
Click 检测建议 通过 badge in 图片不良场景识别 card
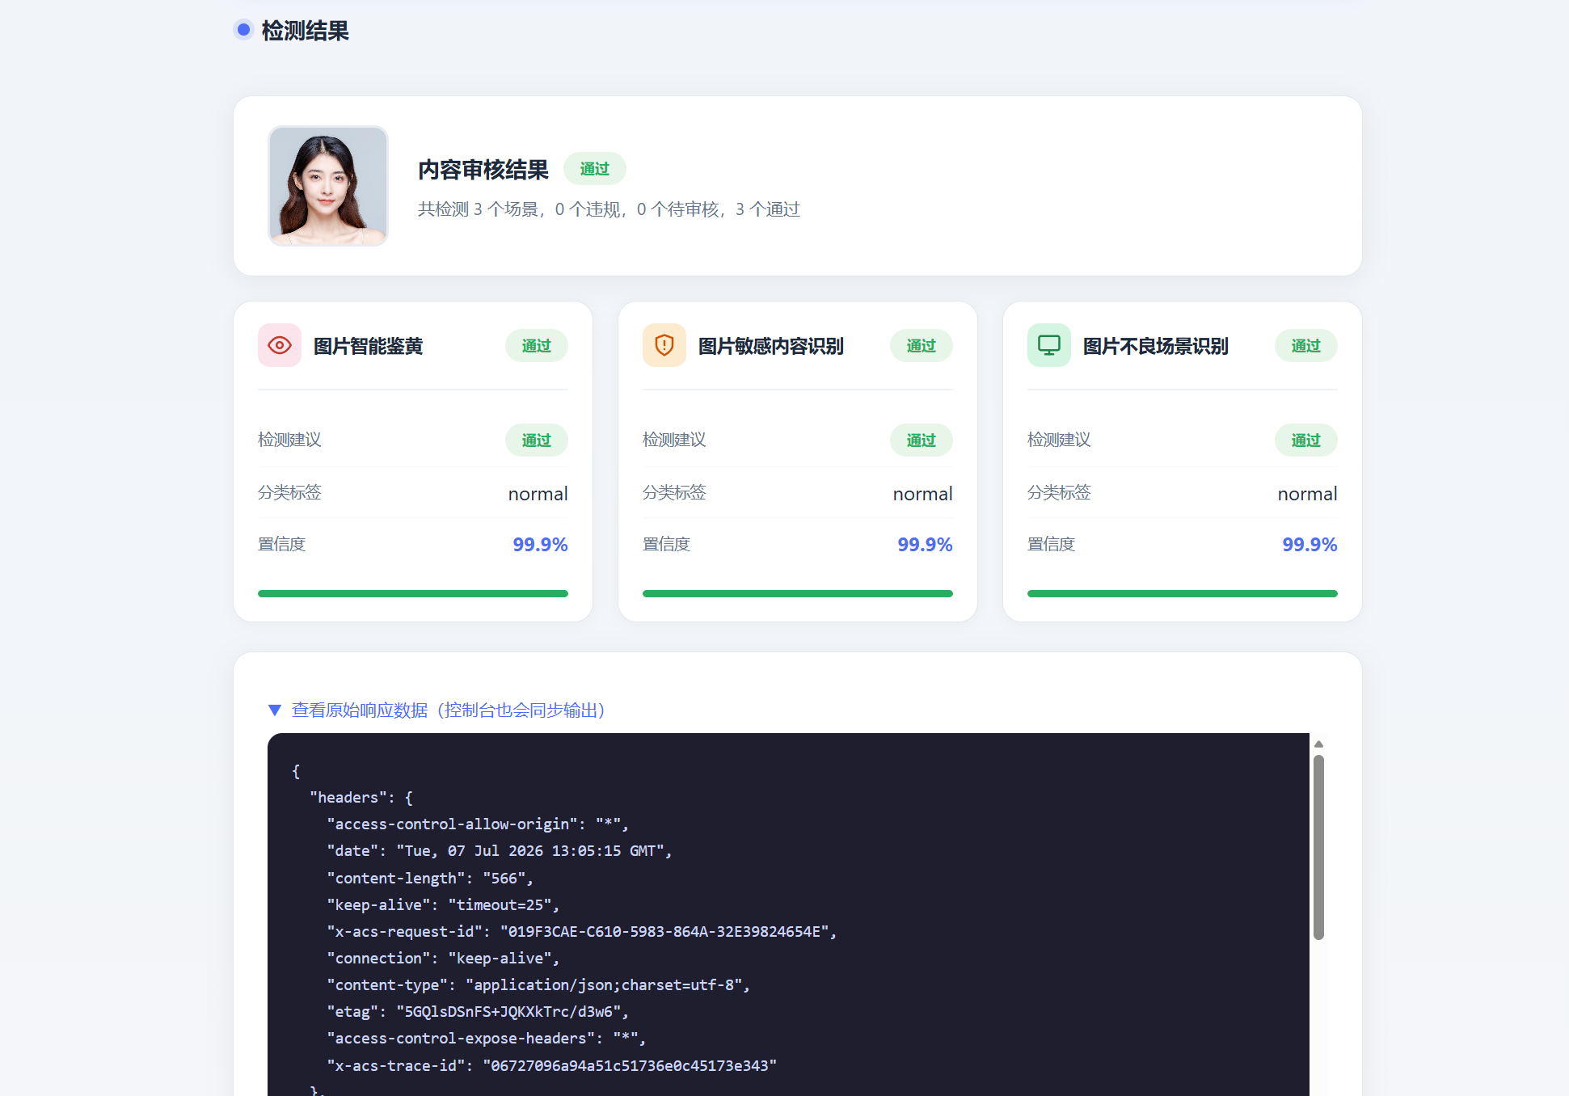pyautogui.click(x=1306, y=441)
